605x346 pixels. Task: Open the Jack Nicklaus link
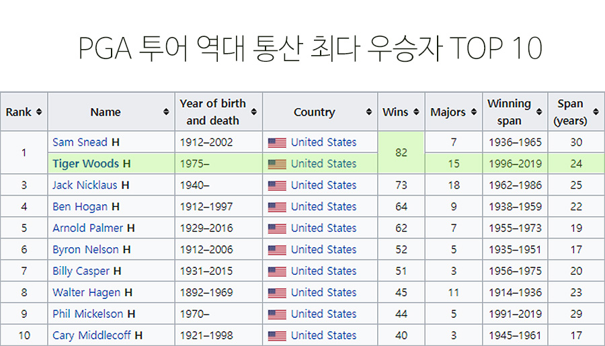tap(85, 185)
